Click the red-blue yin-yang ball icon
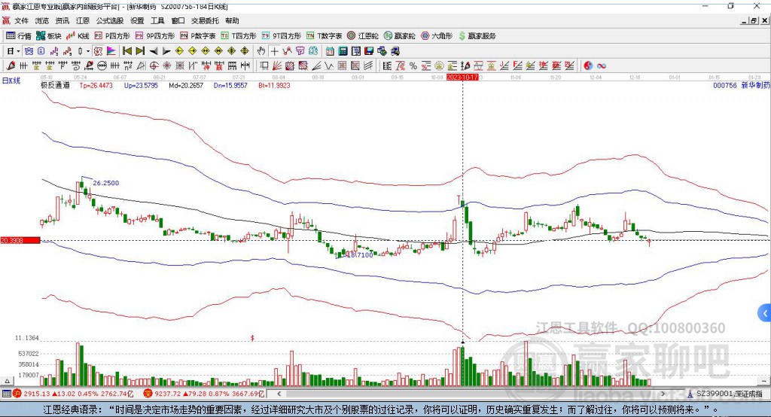The image size is (771, 417). (588, 65)
